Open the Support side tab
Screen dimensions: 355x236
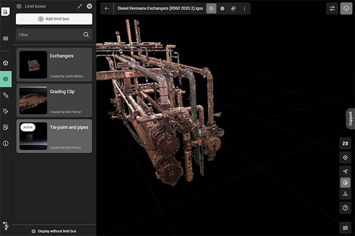(x=350, y=119)
